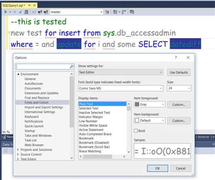Click the OK button
215x180 pixels.
[x=157, y=168]
